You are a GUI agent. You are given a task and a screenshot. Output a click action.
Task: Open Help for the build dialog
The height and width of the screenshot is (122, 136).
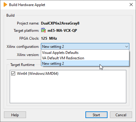[x=15, y=115]
